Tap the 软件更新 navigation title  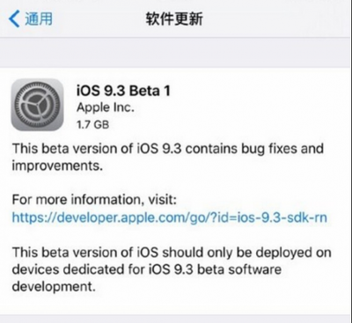(x=174, y=18)
